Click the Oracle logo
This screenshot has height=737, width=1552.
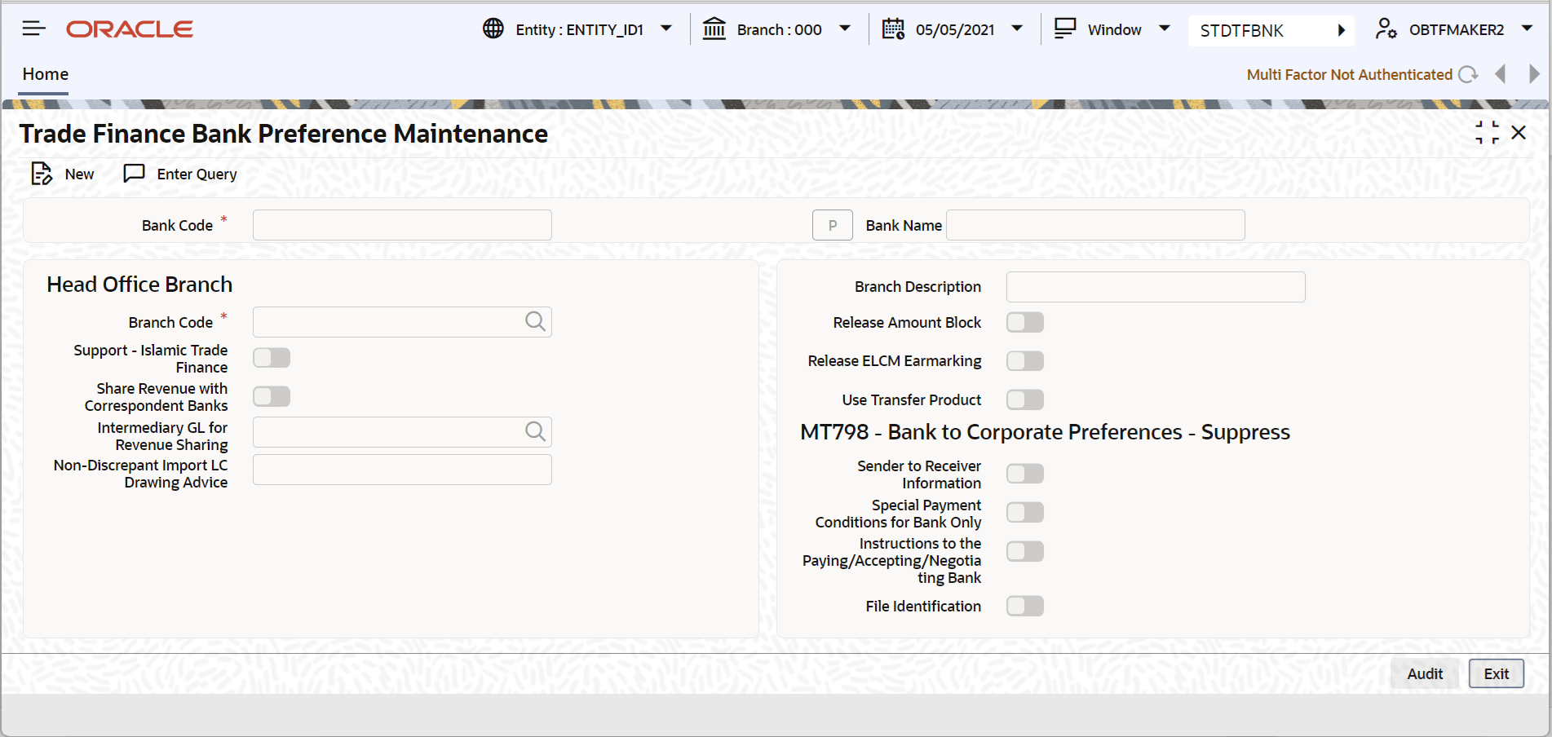pyautogui.click(x=130, y=29)
